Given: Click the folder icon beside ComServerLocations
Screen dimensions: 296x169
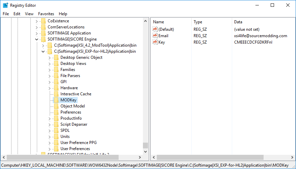Looking at the screenshot, I should click(x=43, y=27).
